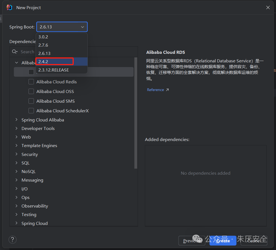Enable the Alibaba Cloud OSS dependency
Viewport: 276px width, 250px height.
pos(31,92)
